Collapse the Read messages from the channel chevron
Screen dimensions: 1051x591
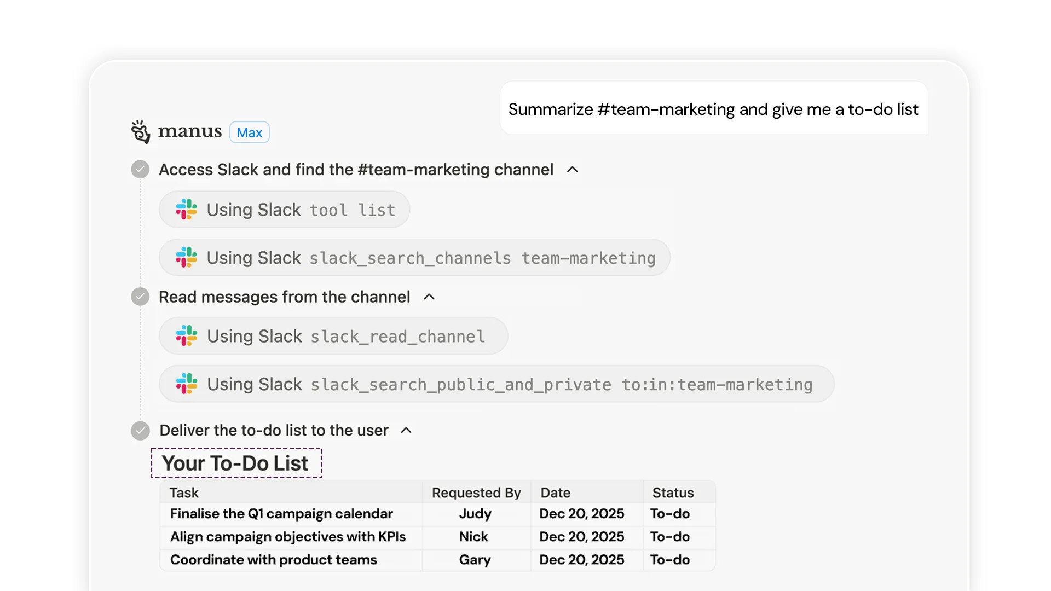point(429,297)
